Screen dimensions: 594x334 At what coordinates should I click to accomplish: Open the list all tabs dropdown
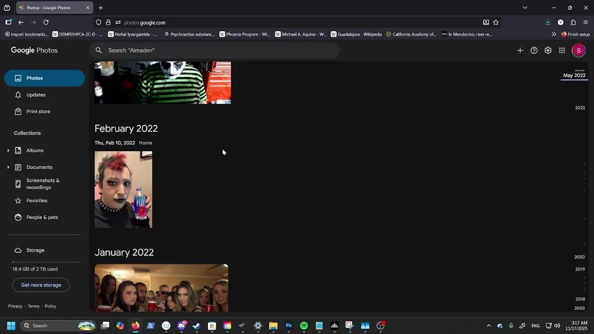coord(525,8)
